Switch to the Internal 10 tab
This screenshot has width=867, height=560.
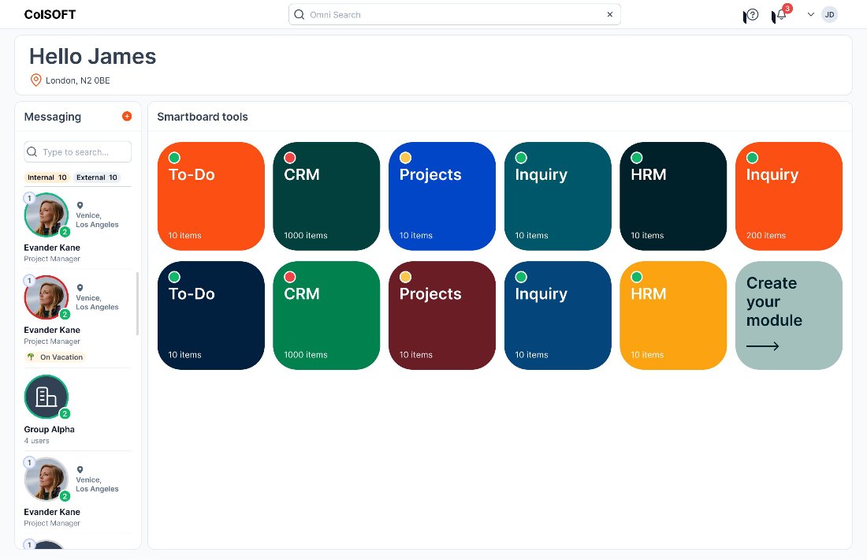(x=47, y=177)
